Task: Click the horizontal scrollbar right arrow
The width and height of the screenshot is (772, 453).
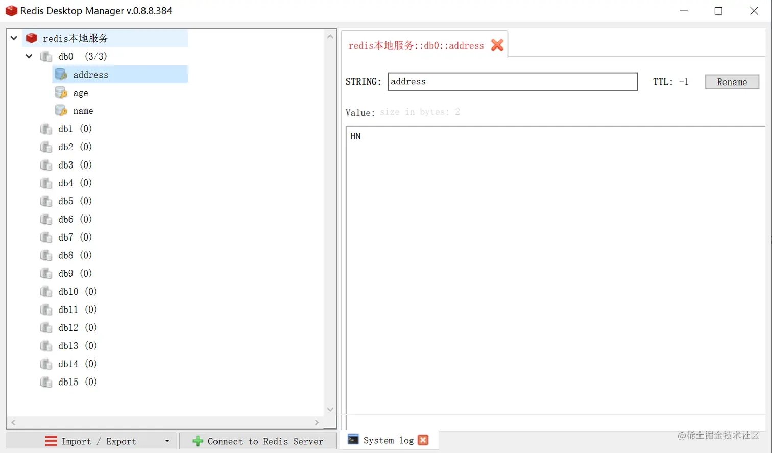Action: (317, 422)
